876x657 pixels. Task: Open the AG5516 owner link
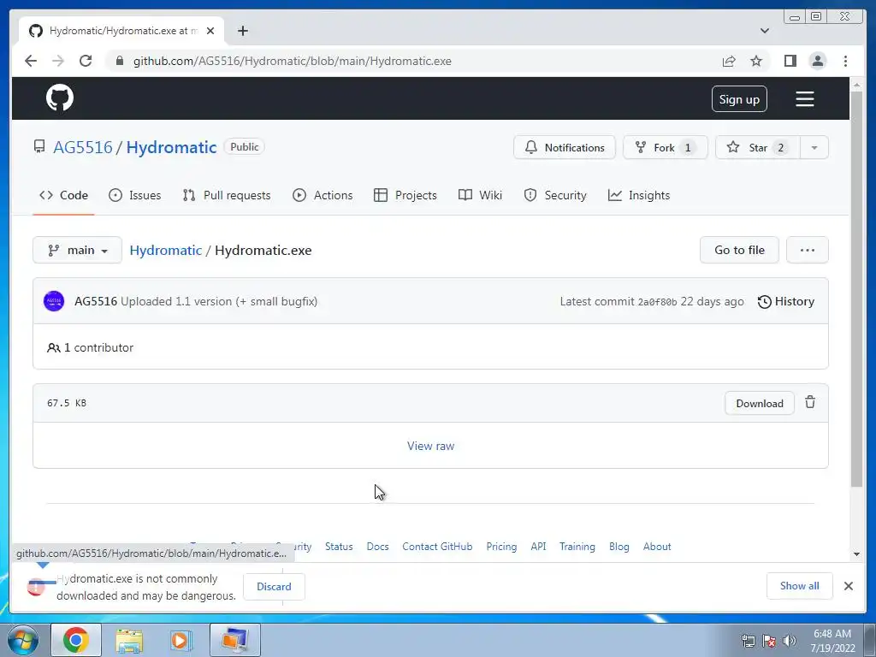click(x=83, y=147)
